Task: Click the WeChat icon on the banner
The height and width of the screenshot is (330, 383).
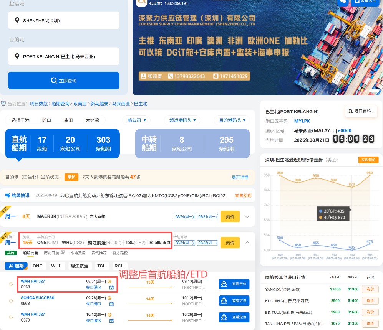Action: [343, 2]
